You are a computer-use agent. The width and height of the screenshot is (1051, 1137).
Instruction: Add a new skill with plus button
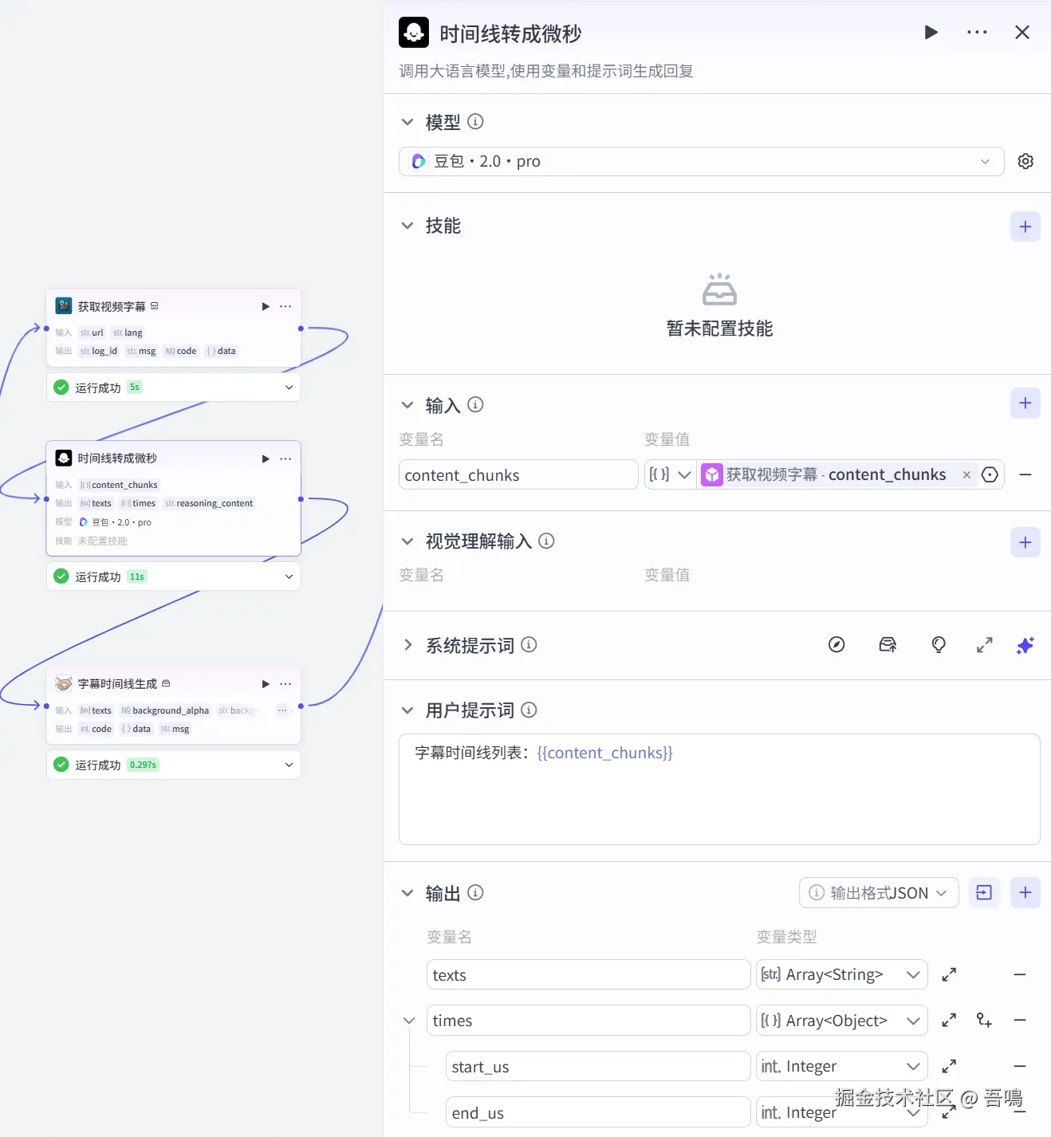pyautogui.click(x=1025, y=226)
